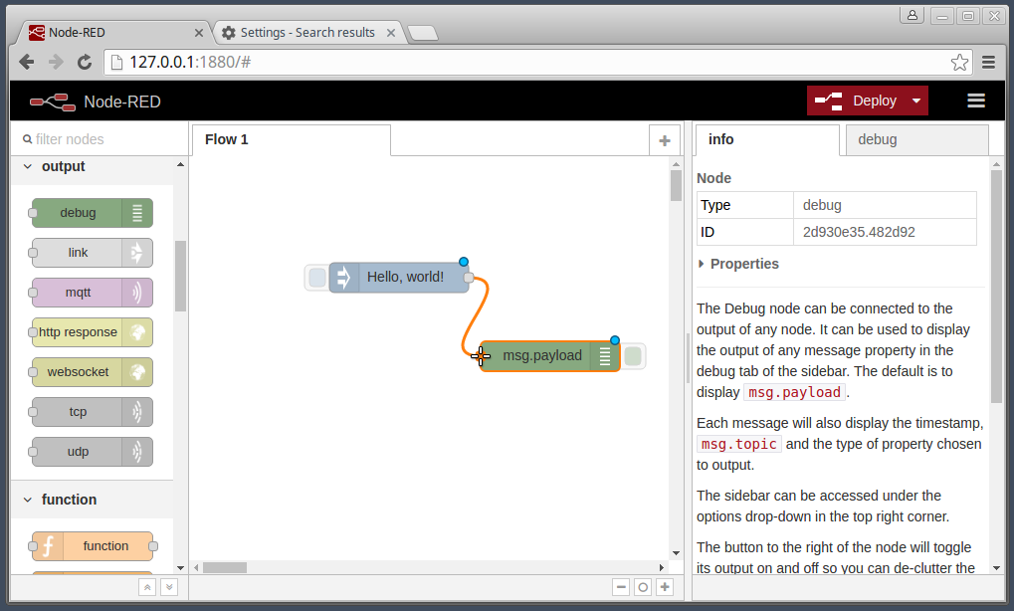
Task: Zoom out the workspace
Action: tap(622, 587)
